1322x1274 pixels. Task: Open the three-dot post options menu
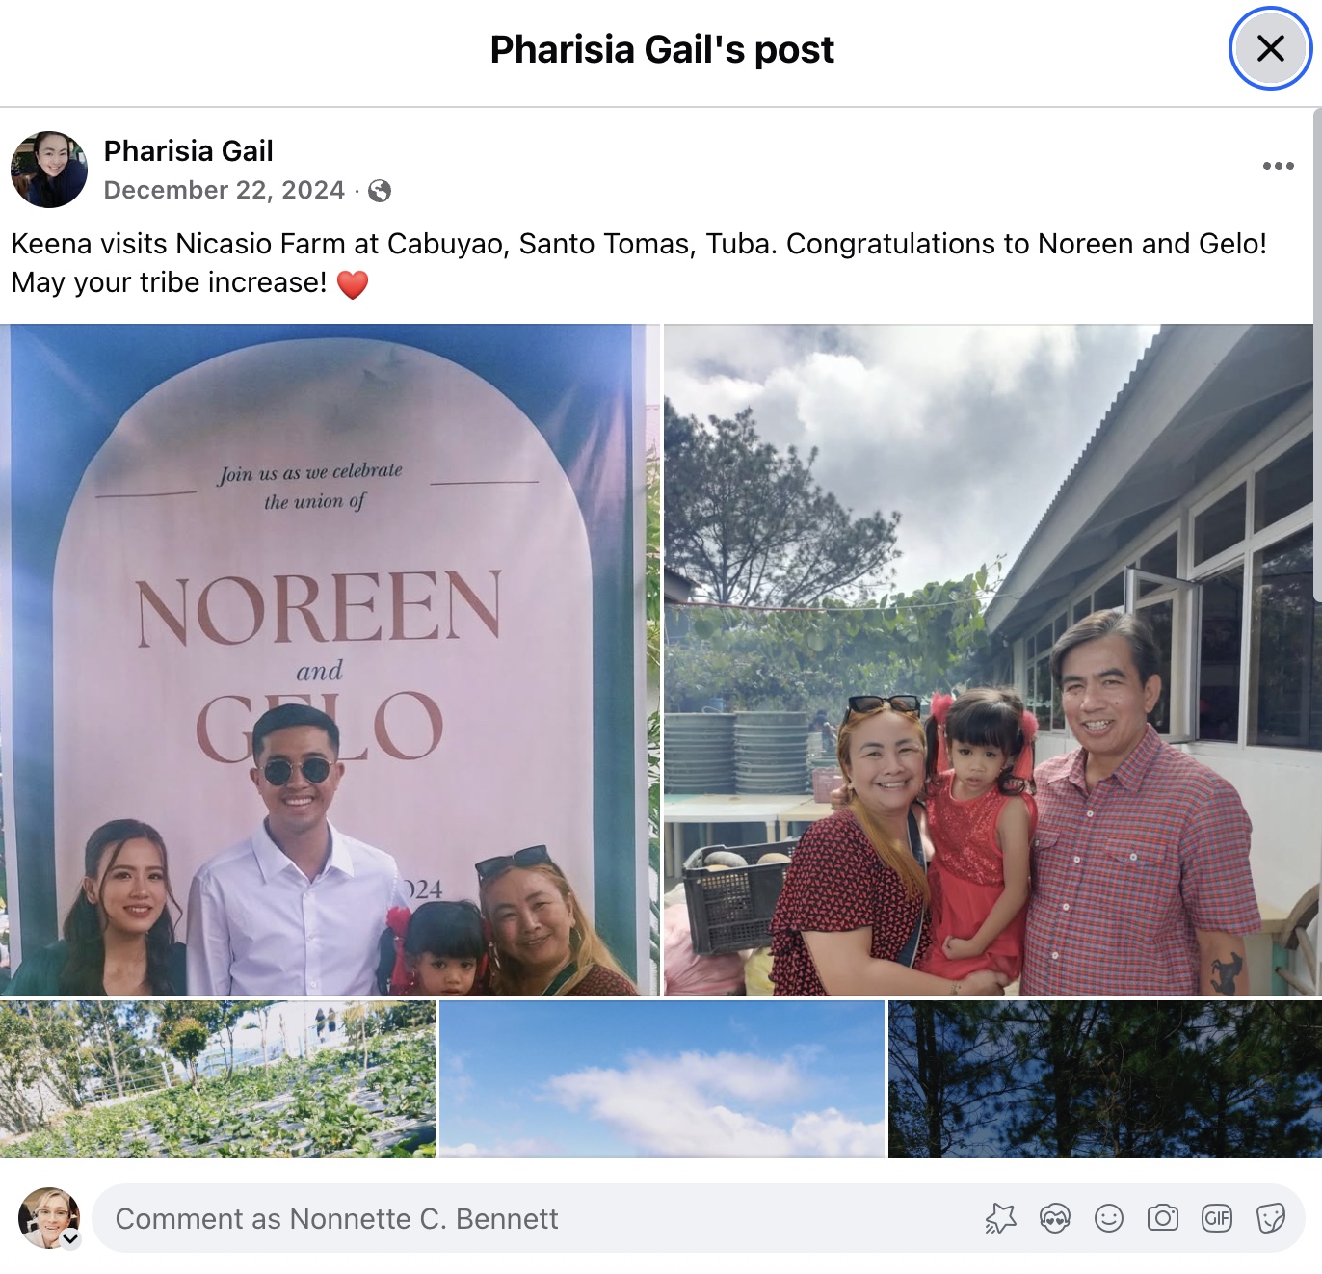click(1278, 166)
